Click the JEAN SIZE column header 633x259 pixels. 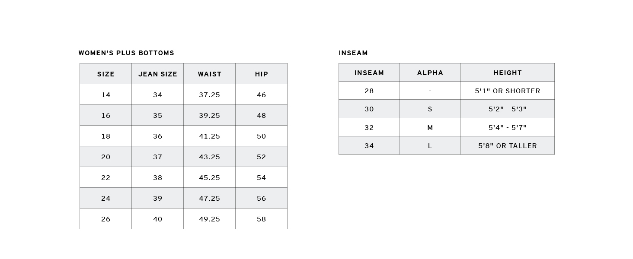coord(158,74)
